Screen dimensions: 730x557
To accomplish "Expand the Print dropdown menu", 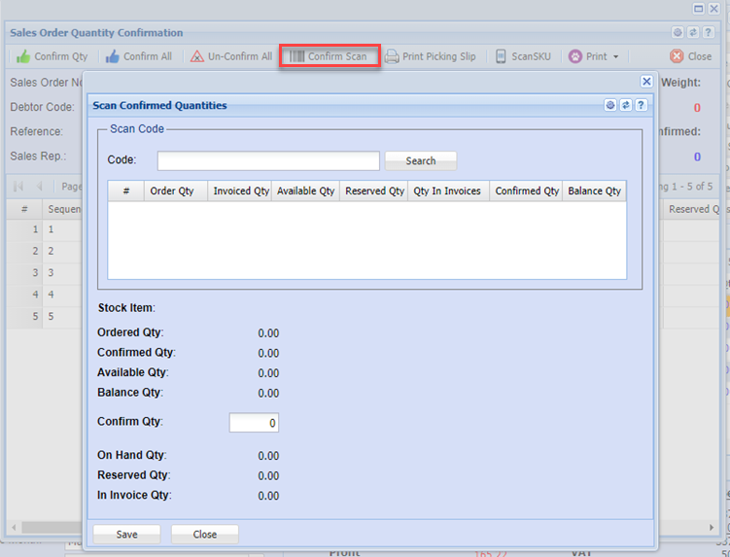I will point(594,56).
